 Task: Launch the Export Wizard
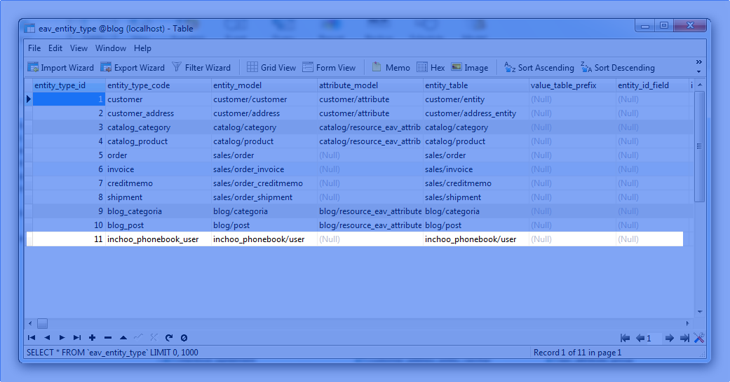point(133,68)
